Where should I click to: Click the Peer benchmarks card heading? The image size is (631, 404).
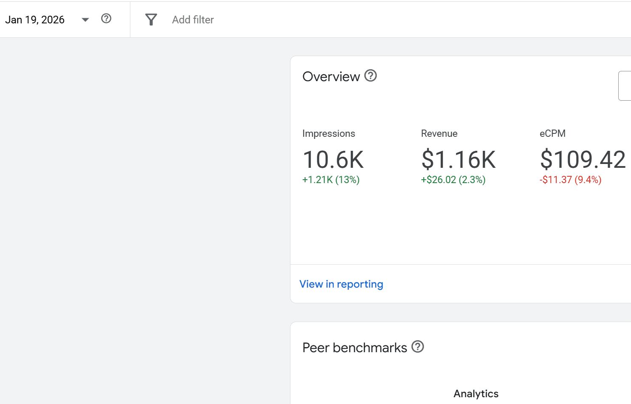[355, 347]
